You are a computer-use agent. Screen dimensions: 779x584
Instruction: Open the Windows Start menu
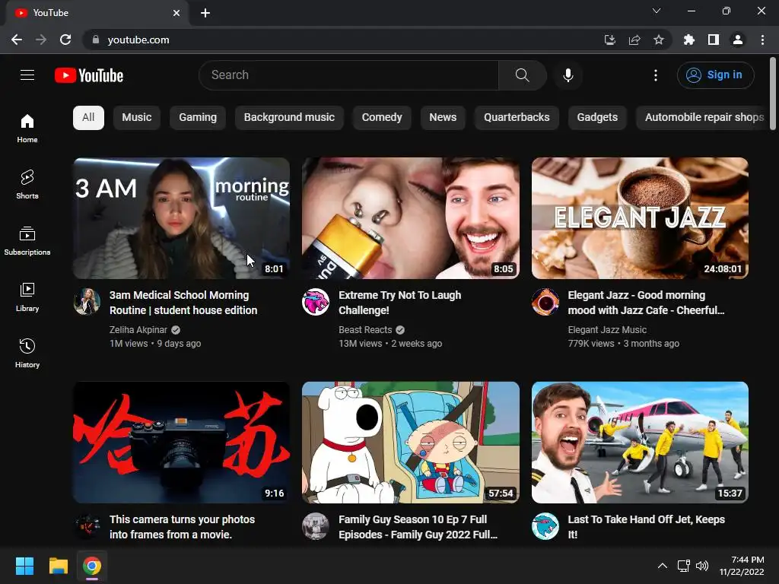tap(24, 566)
